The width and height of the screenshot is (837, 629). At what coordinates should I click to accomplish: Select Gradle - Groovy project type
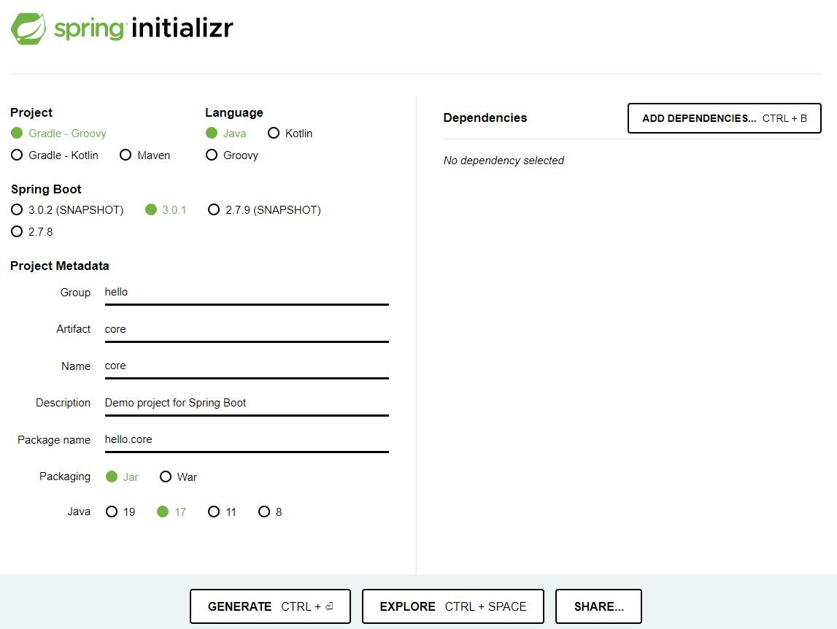click(58, 134)
